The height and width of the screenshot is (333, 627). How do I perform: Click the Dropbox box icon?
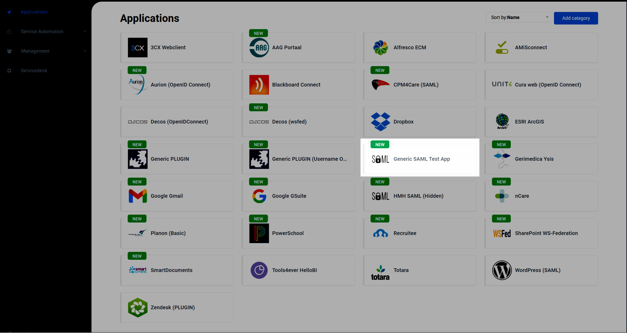tap(380, 122)
